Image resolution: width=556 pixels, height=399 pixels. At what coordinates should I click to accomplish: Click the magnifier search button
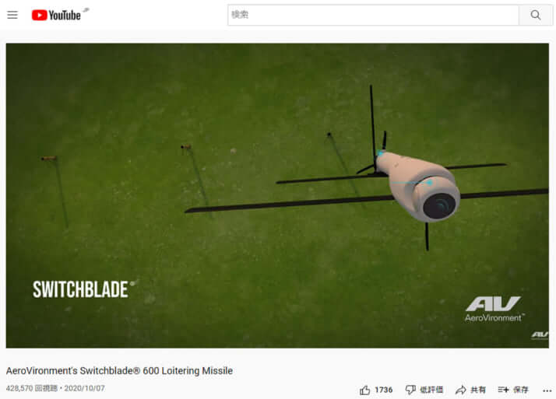point(536,15)
